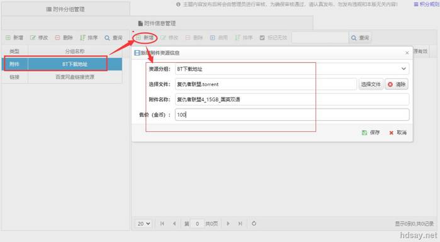The image size is (440, 242).
Task: Open the 20 page-size selector
Action: [144, 224]
